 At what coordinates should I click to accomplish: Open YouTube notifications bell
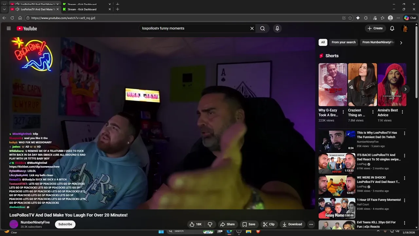(x=392, y=29)
